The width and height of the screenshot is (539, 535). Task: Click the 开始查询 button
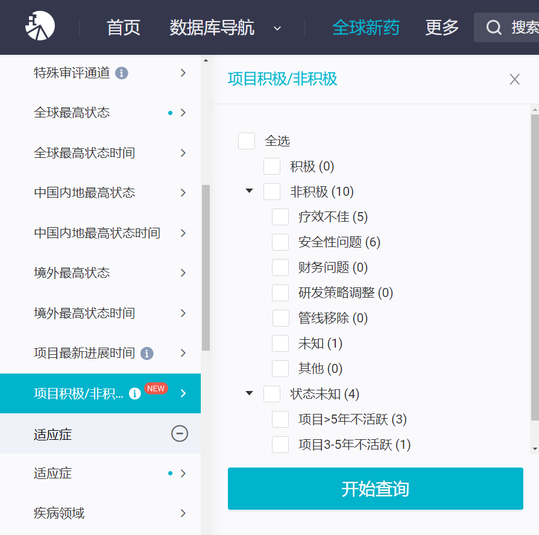click(x=376, y=488)
